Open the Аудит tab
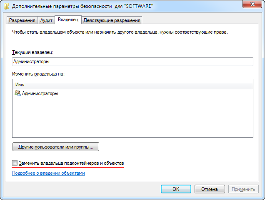Viewport: 265px width, 200px height. [46, 20]
